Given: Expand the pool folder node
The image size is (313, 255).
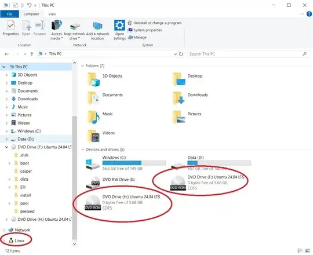Looking at the screenshot, I should coord(9,203).
